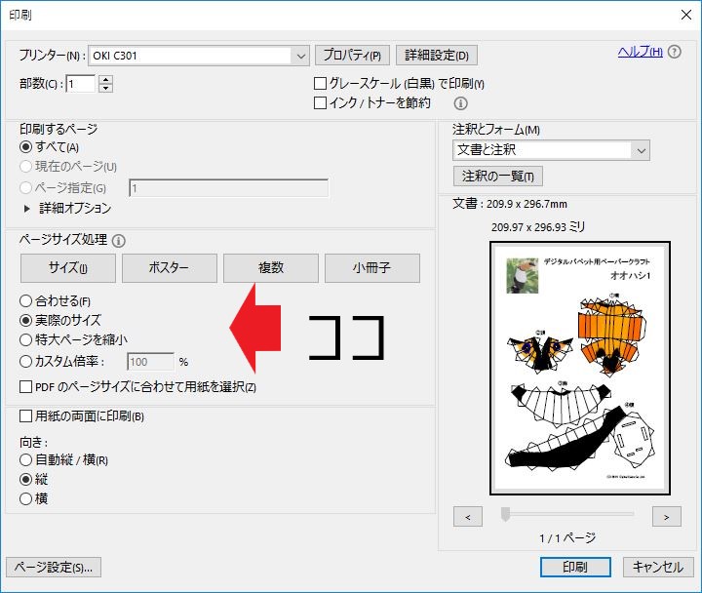Increase copies with up spinner arrow

pos(105,79)
